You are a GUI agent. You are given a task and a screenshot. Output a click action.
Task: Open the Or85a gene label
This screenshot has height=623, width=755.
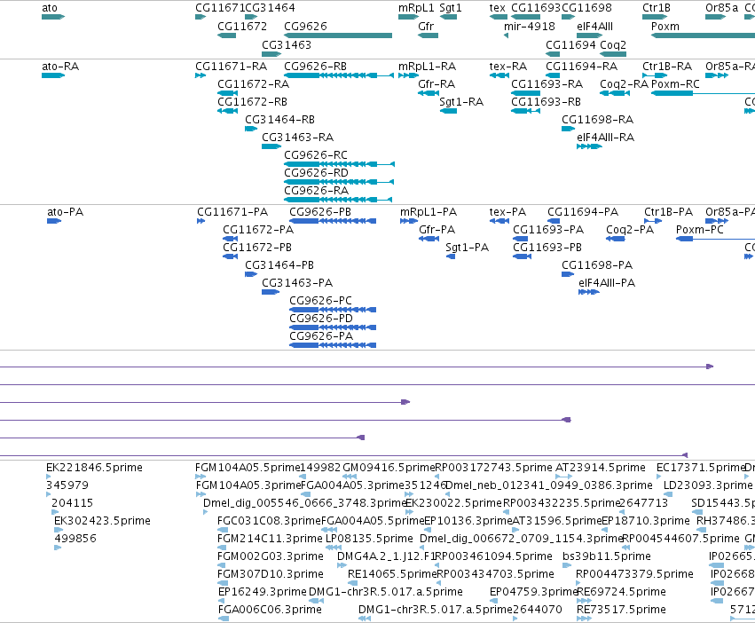721,8
